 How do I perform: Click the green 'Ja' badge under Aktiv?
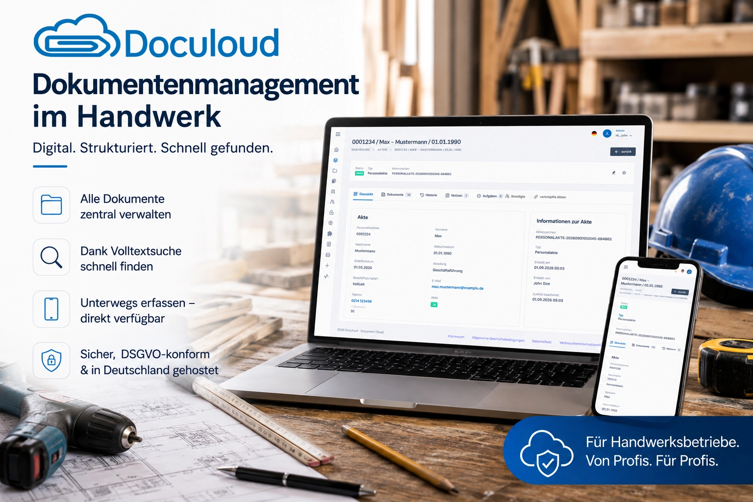pyautogui.click(x=434, y=304)
